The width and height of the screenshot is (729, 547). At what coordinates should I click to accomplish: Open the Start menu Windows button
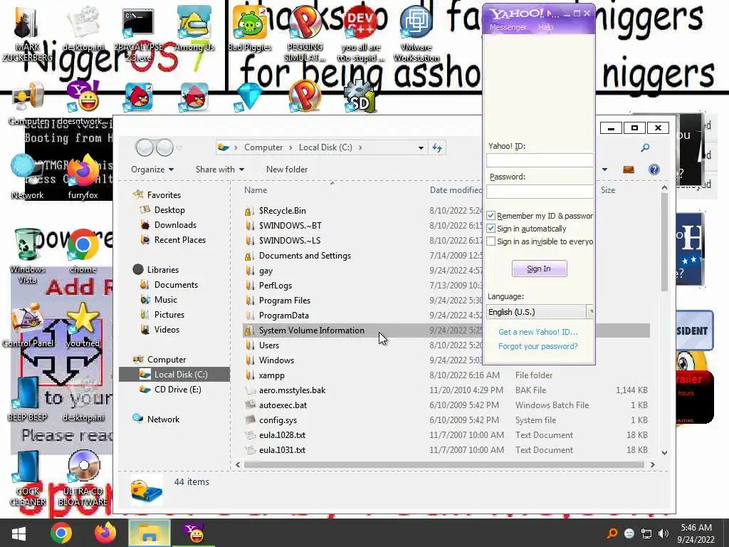[x=18, y=533]
